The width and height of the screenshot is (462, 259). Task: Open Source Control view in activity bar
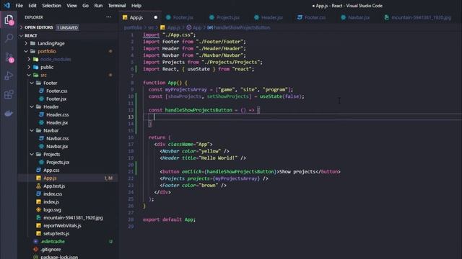tap(9, 58)
